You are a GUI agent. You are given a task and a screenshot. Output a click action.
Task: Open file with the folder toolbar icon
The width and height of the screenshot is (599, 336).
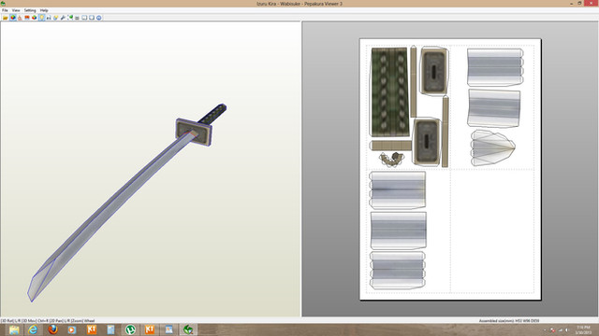tap(6, 18)
